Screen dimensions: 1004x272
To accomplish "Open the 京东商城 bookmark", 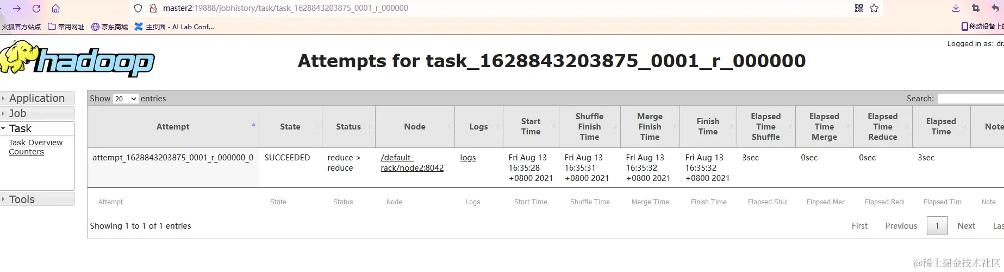I will 110,27.
